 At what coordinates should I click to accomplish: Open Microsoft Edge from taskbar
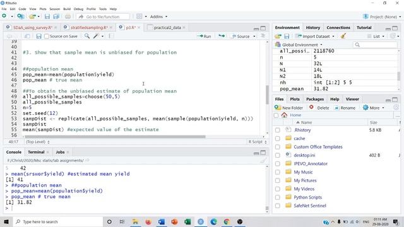pos(213,221)
